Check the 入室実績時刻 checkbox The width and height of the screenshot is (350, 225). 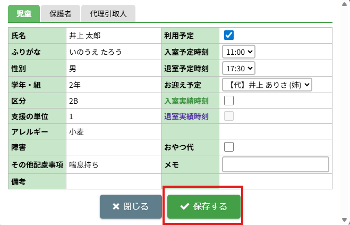[x=229, y=100]
